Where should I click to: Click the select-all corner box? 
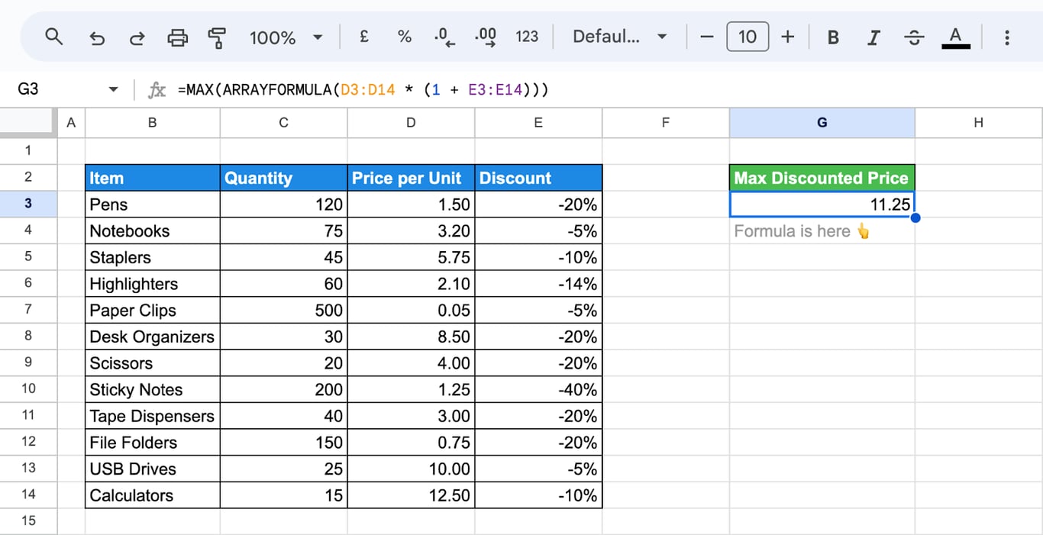[28, 122]
